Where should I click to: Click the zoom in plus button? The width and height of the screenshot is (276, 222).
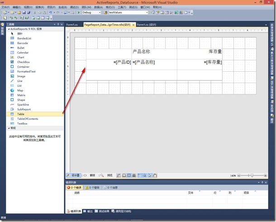(x=265, y=176)
